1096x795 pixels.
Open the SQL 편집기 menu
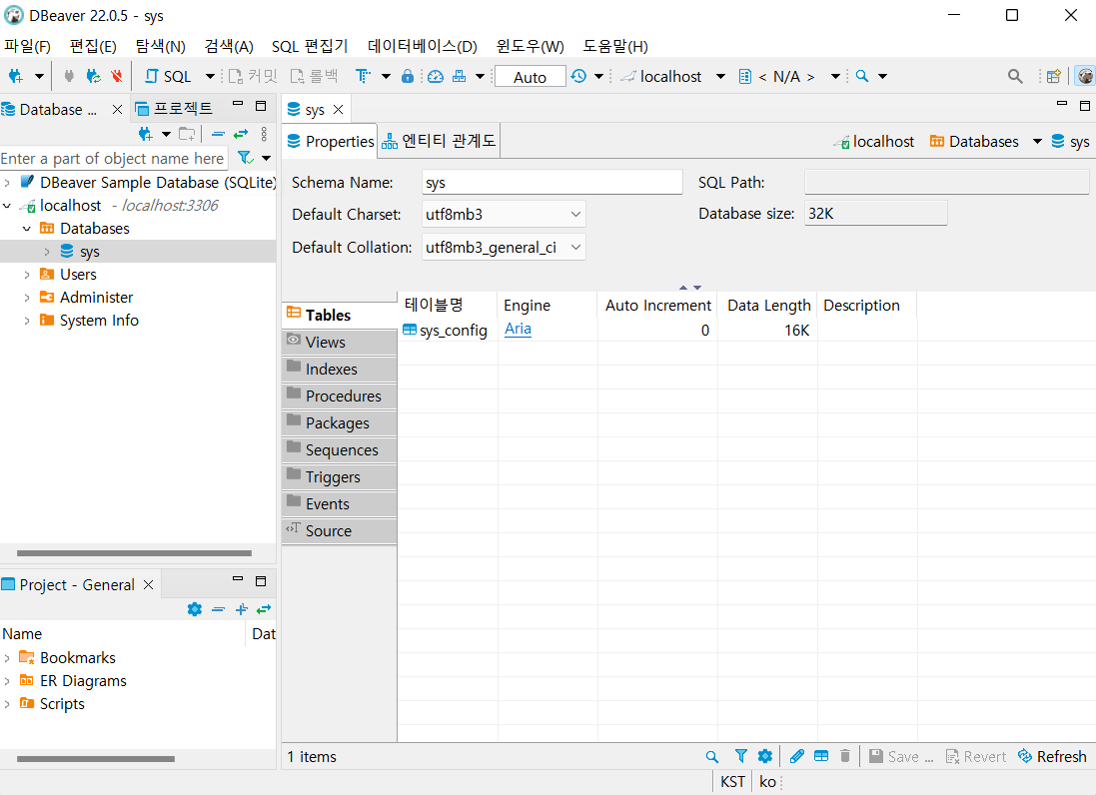pos(310,46)
